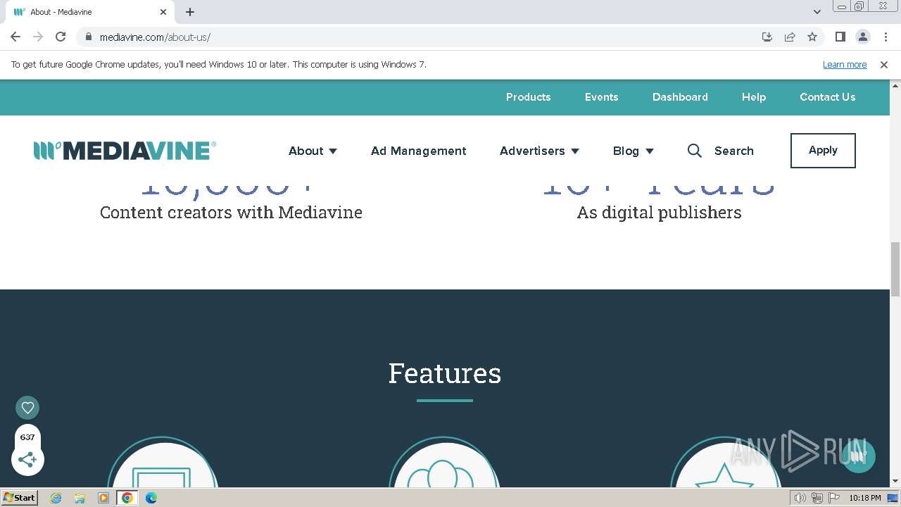Share this page icon
Image resolution: width=901 pixels, height=507 pixels.
[790, 37]
